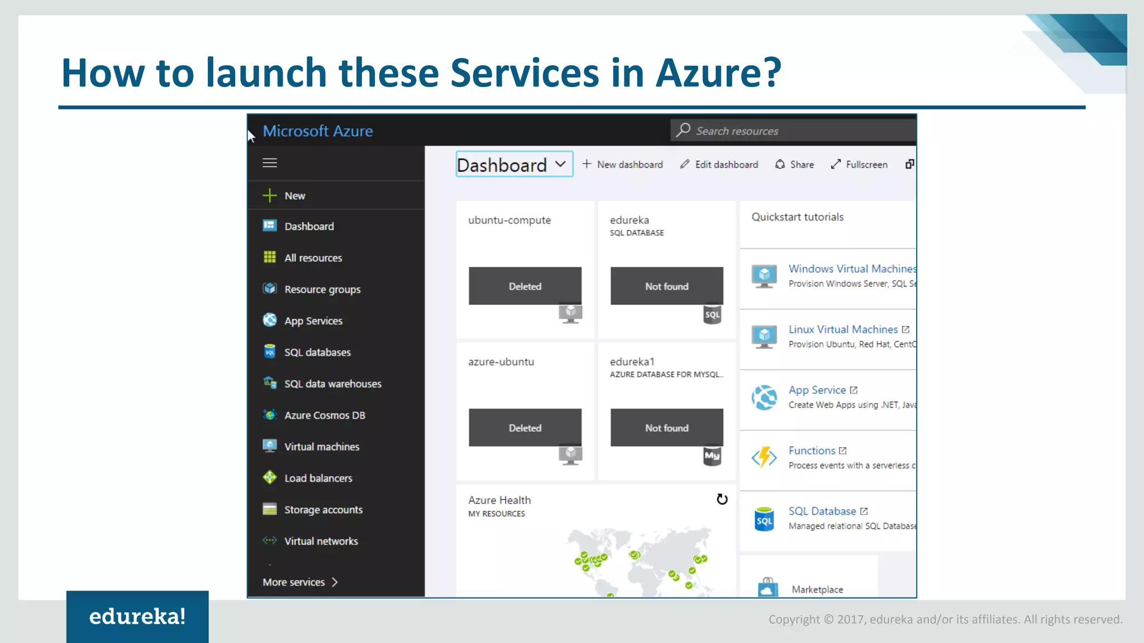Viewport: 1144px width, 643px height.
Task: Click the Microsoft Azure logo text
Action: 318,131
